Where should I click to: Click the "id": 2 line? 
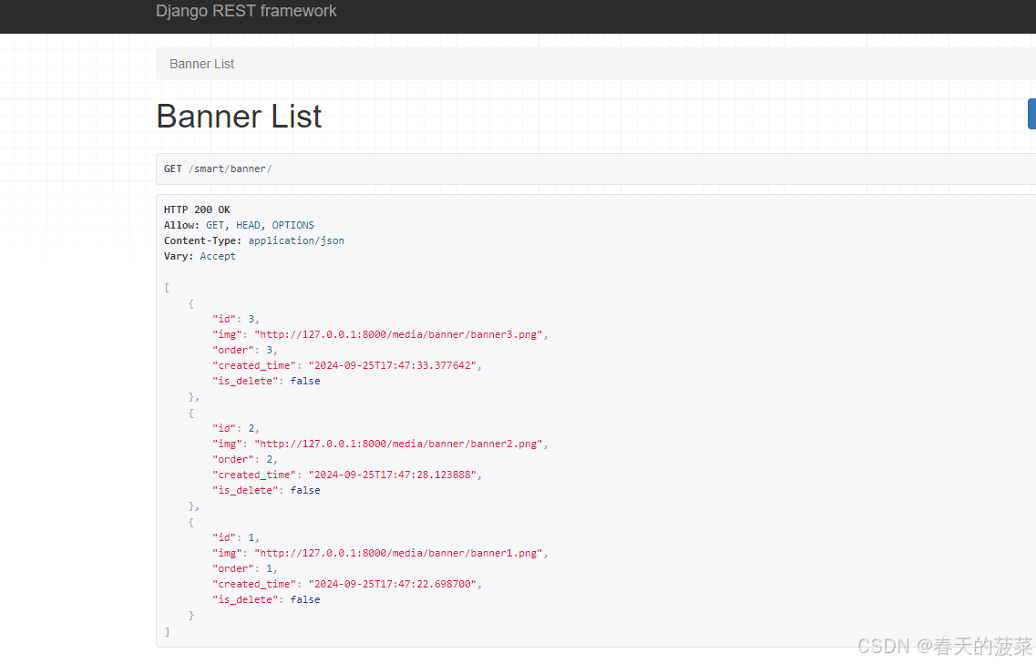[236, 428]
